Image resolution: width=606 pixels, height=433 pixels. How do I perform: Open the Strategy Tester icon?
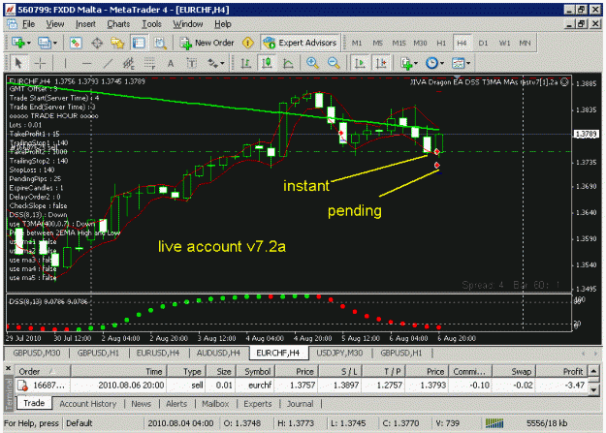tap(160, 43)
